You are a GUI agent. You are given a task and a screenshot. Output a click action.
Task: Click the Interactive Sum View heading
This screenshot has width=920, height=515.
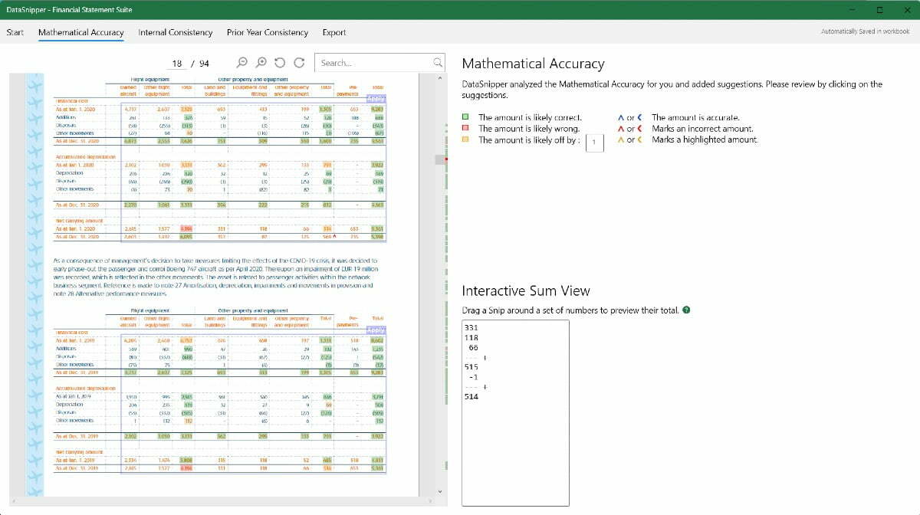click(x=526, y=291)
